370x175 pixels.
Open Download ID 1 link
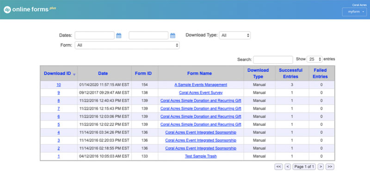click(59, 156)
